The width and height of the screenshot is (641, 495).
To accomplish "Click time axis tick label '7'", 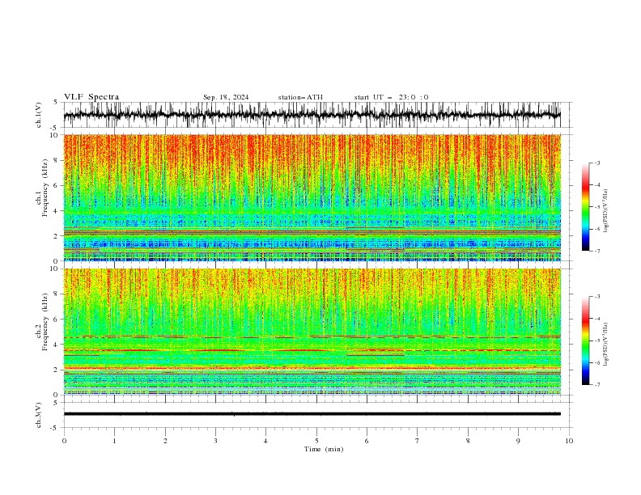I will pyautogui.click(x=418, y=441).
